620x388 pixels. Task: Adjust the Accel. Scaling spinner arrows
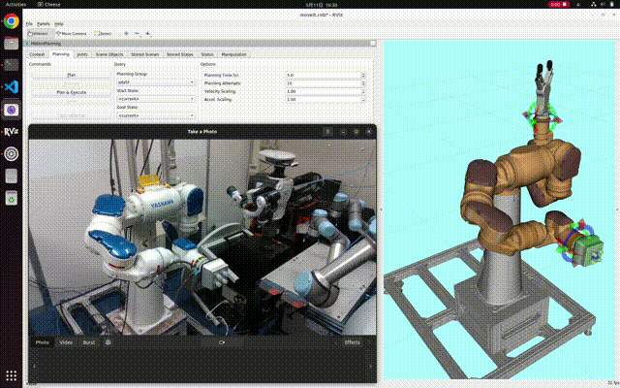(363, 99)
